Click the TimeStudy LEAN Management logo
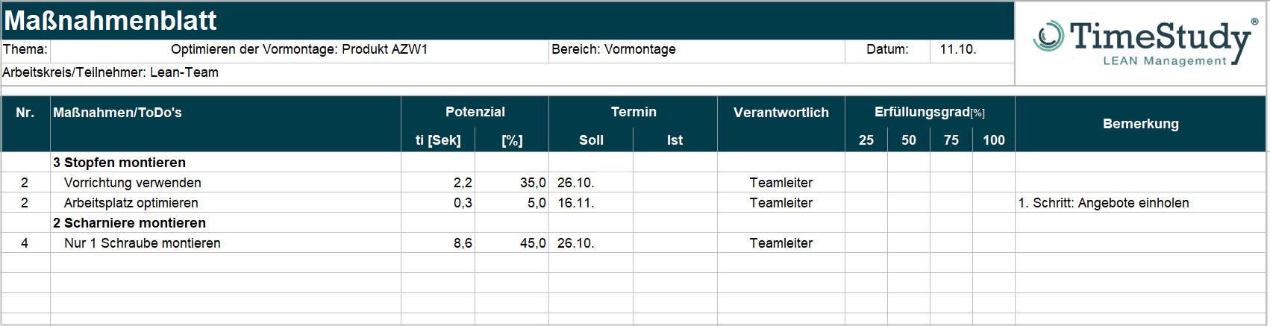This screenshot has width=1270, height=326. click(x=1142, y=43)
